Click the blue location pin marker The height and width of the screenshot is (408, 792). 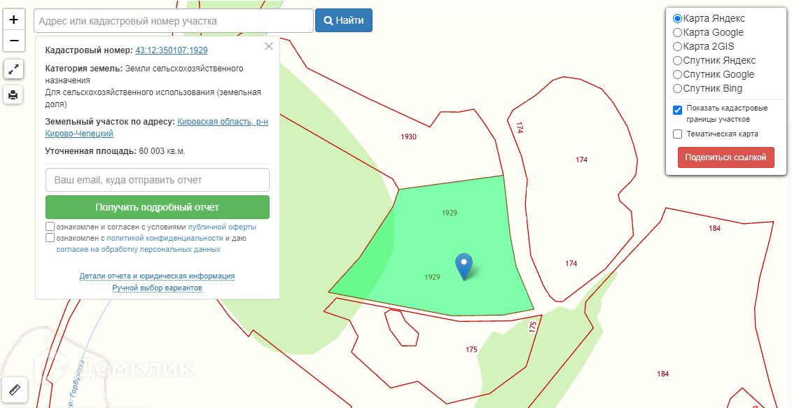click(x=464, y=267)
